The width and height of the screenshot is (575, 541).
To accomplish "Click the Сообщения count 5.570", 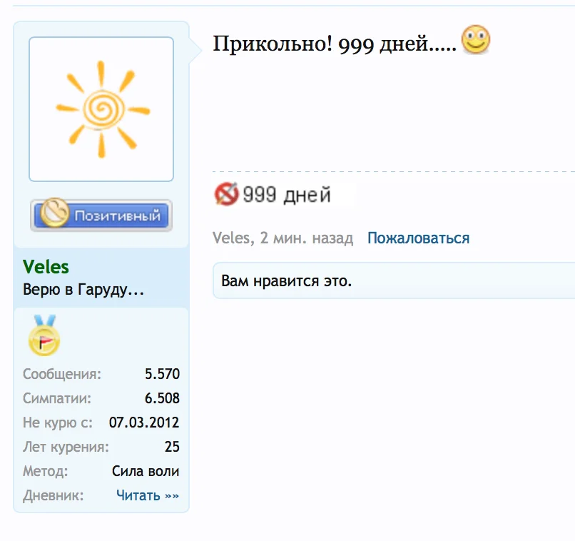I will (162, 374).
